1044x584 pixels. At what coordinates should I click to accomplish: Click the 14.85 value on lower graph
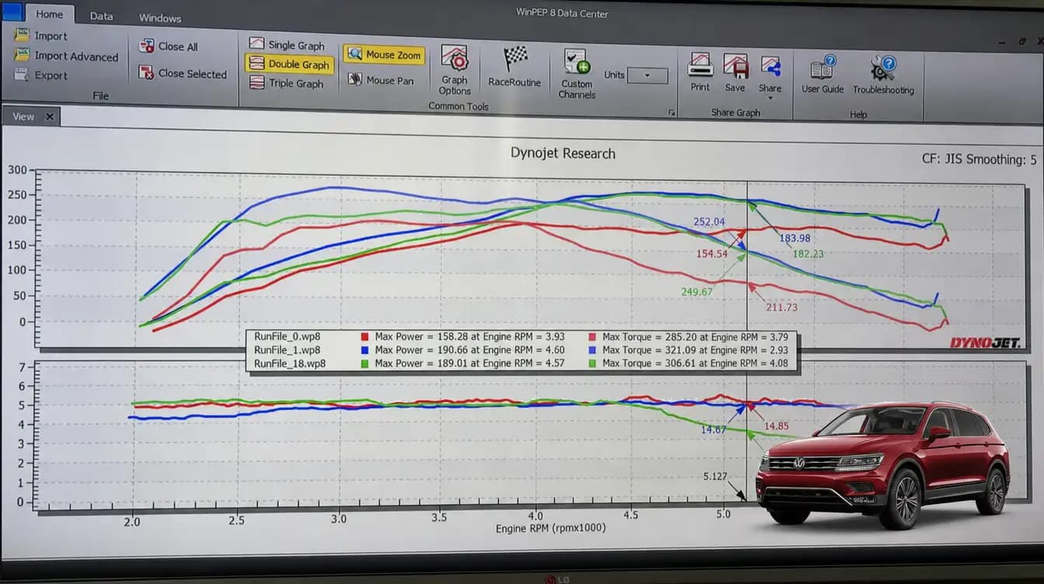(x=776, y=426)
